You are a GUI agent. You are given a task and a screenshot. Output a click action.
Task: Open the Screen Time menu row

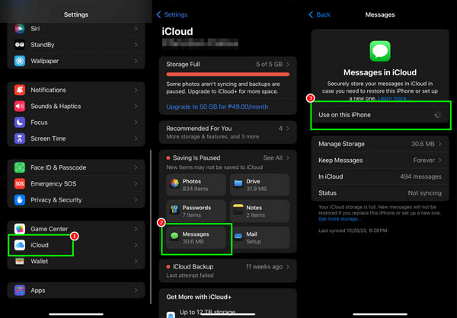pos(76,138)
